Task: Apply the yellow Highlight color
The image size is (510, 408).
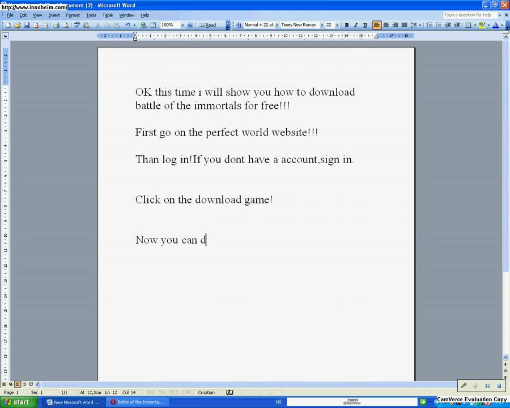Action: click(x=482, y=25)
